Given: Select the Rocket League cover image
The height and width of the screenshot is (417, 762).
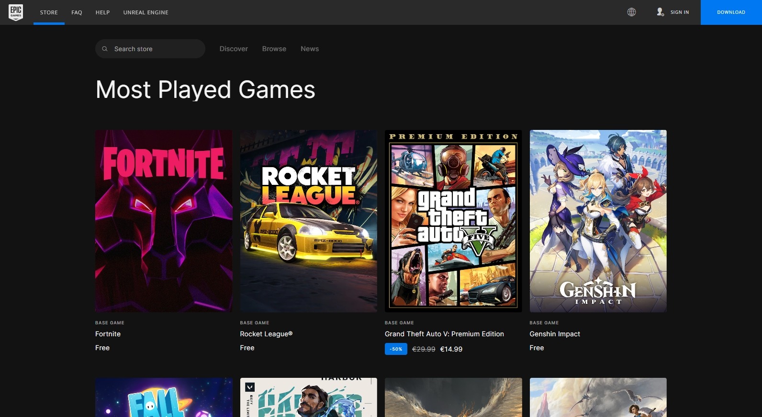Looking at the screenshot, I should tap(308, 221).
